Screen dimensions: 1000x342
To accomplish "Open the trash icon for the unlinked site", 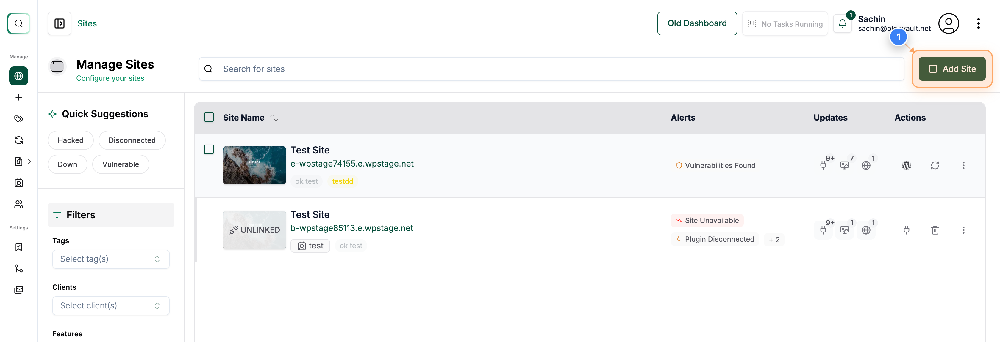I will coord(935,230).
